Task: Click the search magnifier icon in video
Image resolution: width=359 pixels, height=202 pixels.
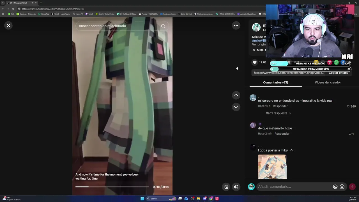Action: tap(163, 26)
